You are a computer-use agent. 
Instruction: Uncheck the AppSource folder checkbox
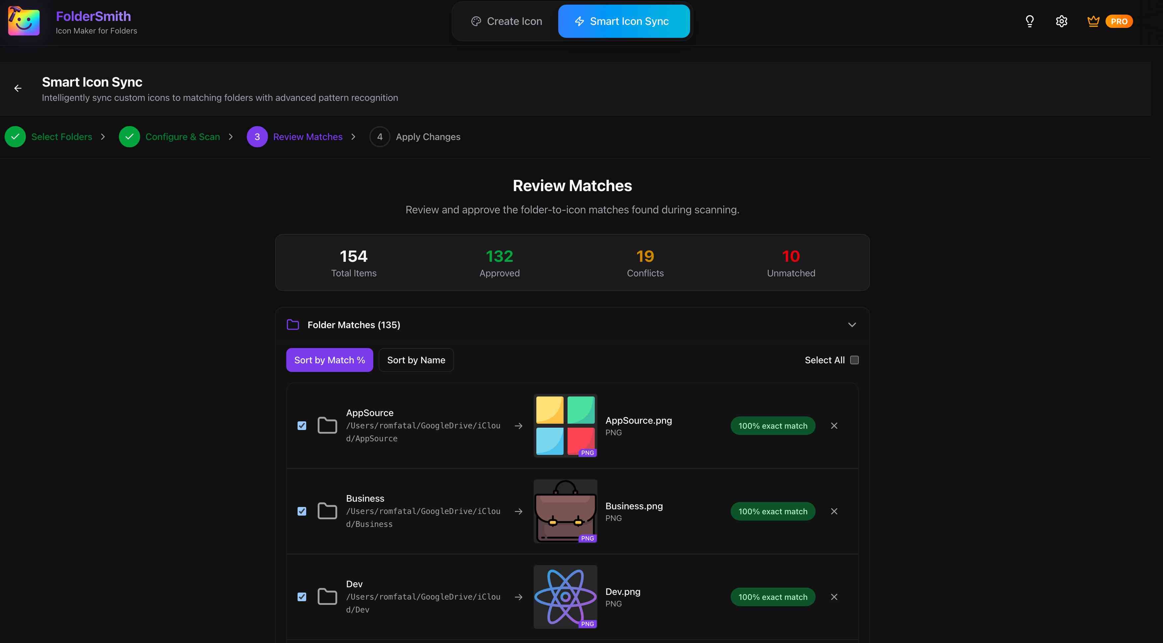click(x=302, y=426)
